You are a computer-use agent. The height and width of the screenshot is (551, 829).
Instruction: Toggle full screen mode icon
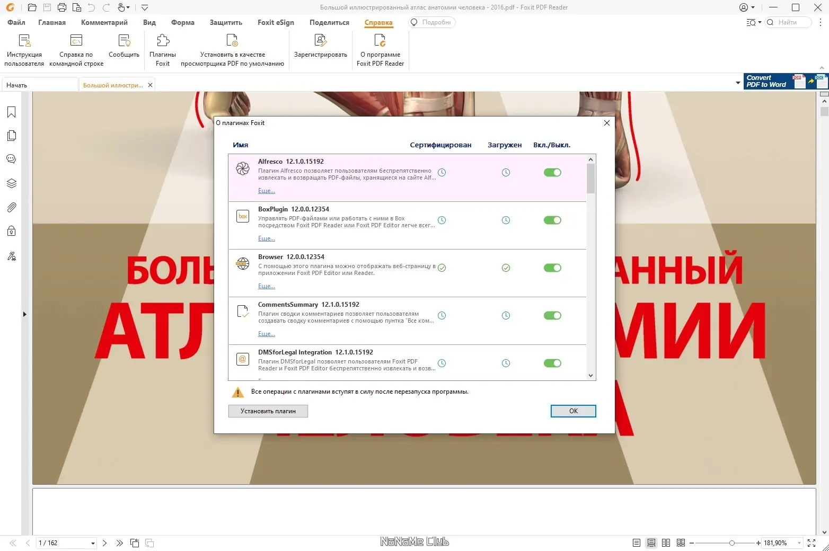tap(812, 543)
